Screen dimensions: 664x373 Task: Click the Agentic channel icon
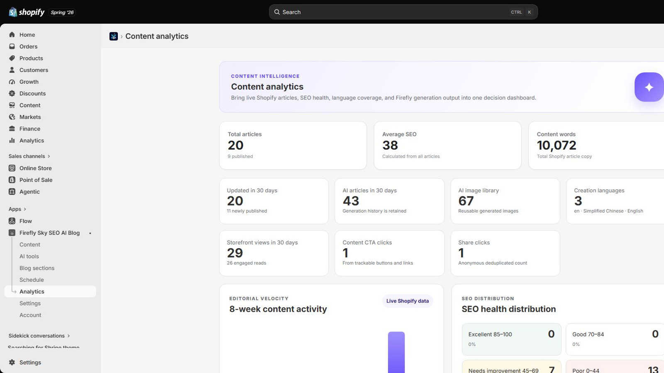pos(12,191)
